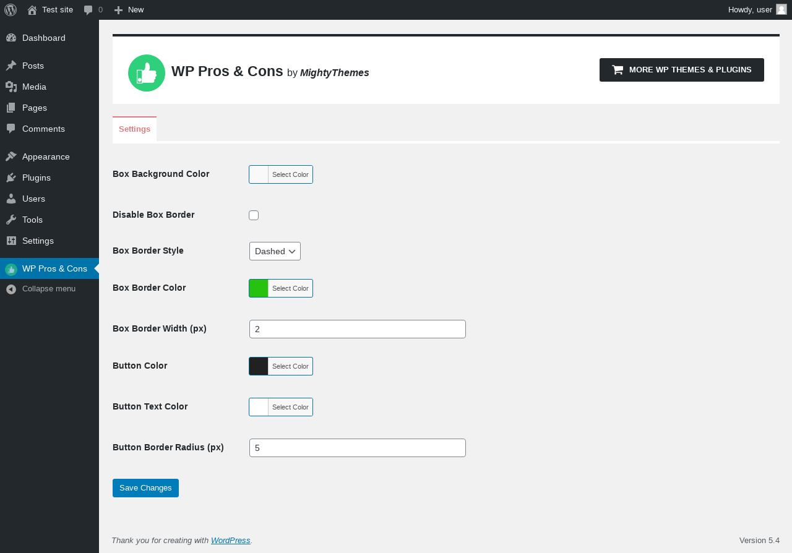Open the Users menu item
The width and height of the screenshot is (792, 553).
[49, 199]
